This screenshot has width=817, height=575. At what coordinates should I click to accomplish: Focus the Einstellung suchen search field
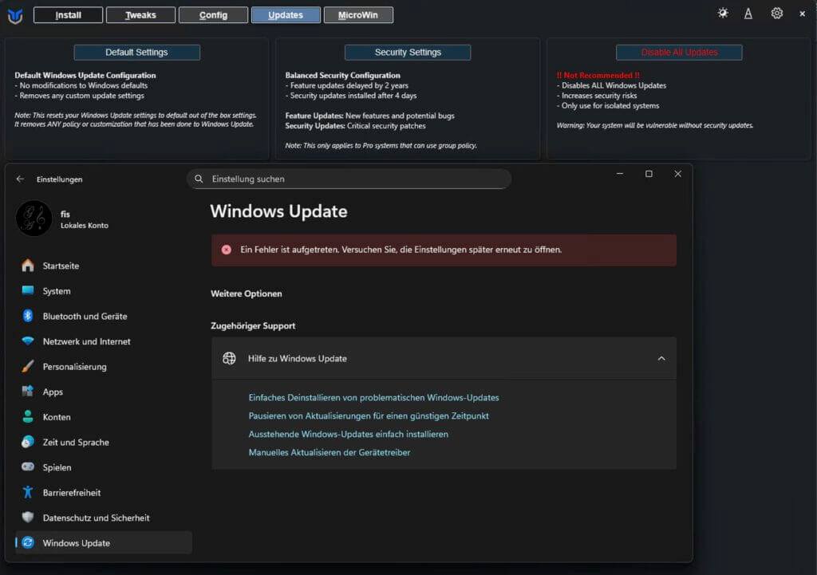(x=349, y=179)
